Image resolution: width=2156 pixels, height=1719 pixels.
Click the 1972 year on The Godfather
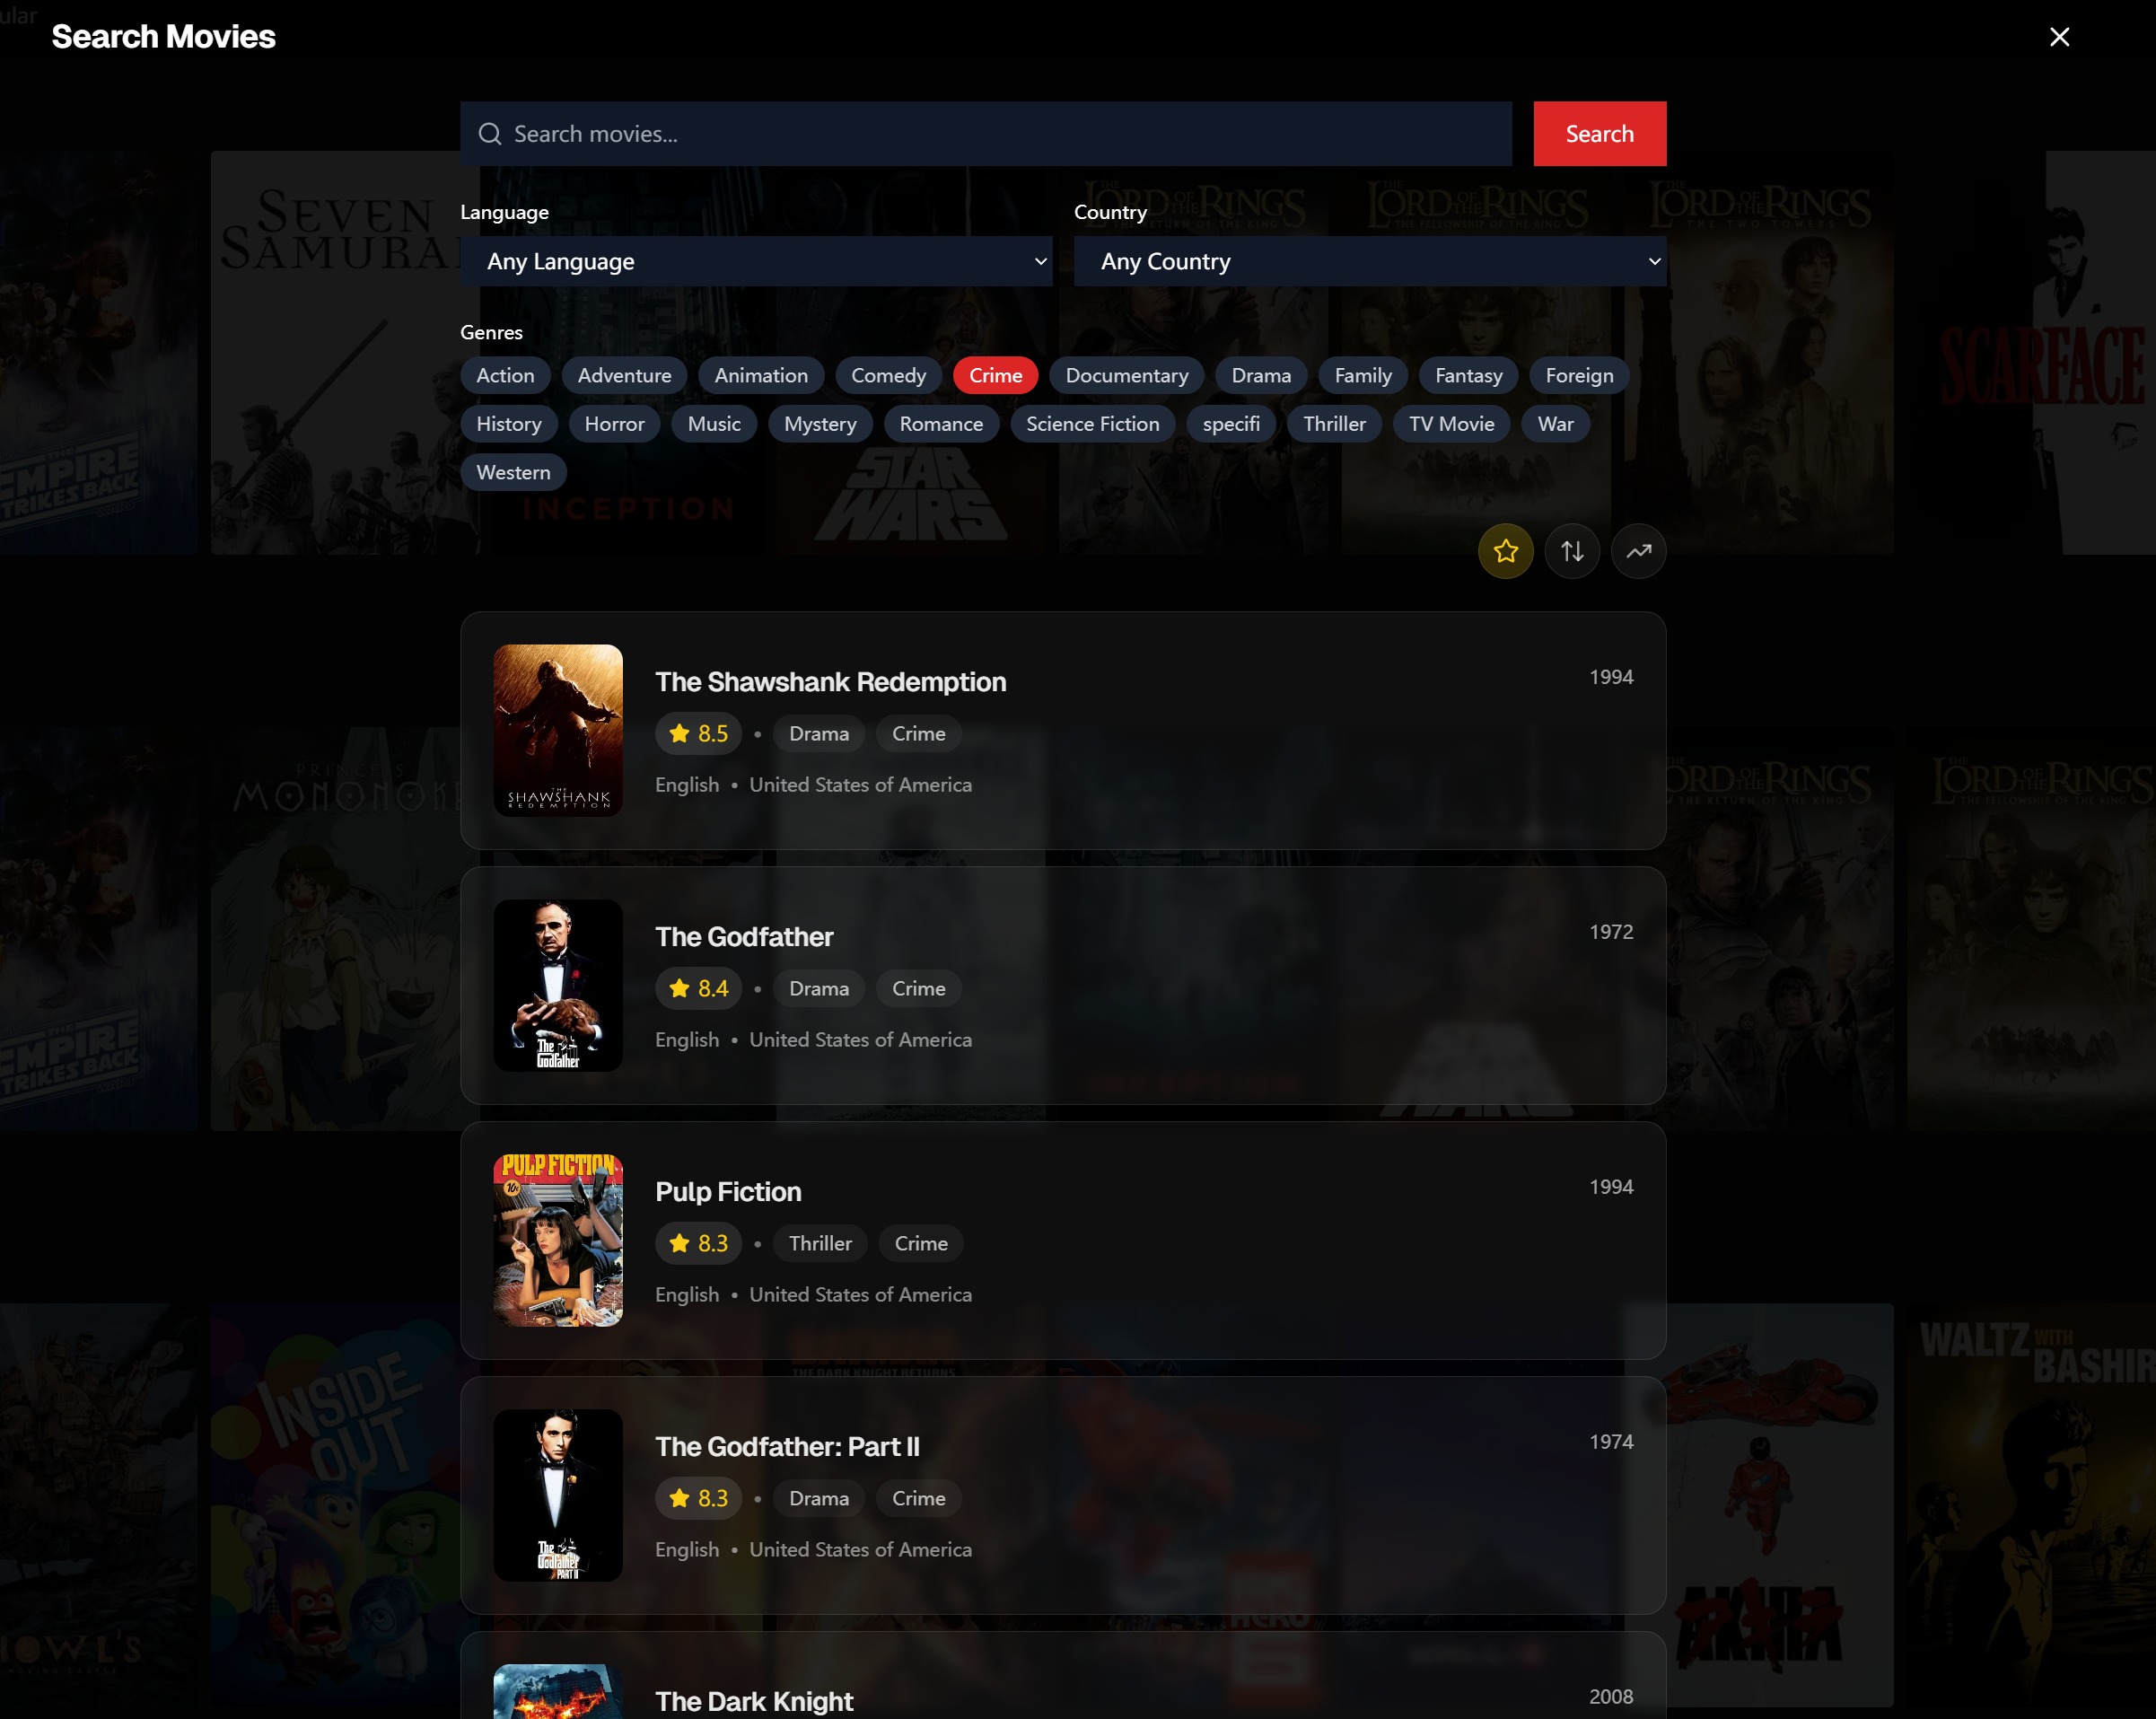tap(1611, 932)
